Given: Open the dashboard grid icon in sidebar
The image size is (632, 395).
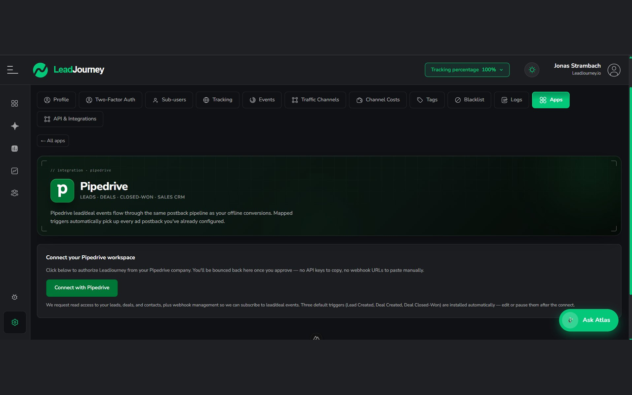Looking at the screenshot, I should (15, 103).
